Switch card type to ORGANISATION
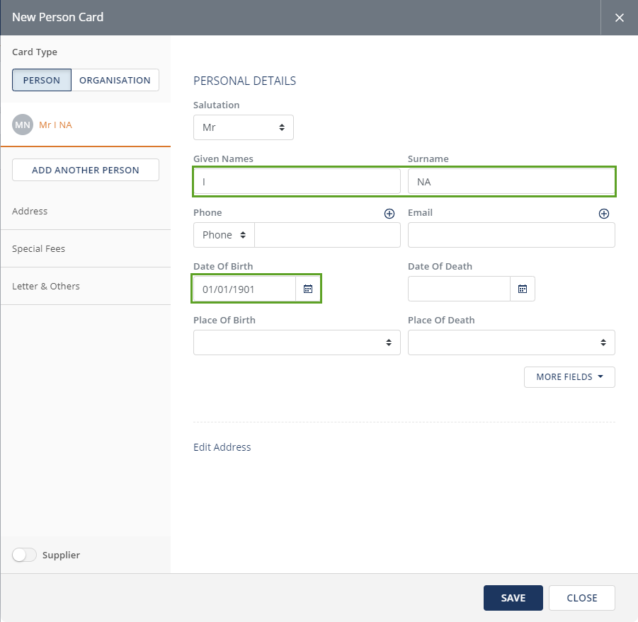Image resolution: width=638 pixels, height=622 pixels. [115, 80]
